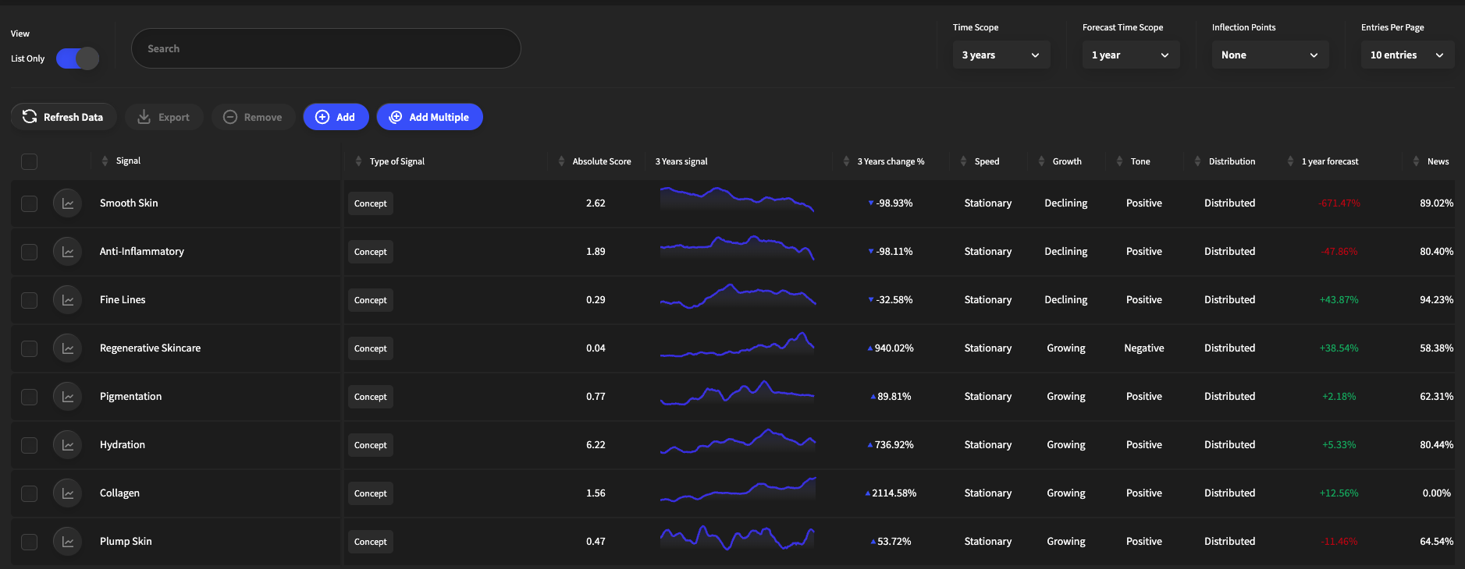Screen dimensions: 1465x569
Task: Open the Time Scope dropdown showing 3 years
Action: click(1001, 55)
